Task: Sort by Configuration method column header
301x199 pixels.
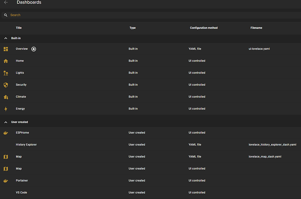Action: click(204, 28)
